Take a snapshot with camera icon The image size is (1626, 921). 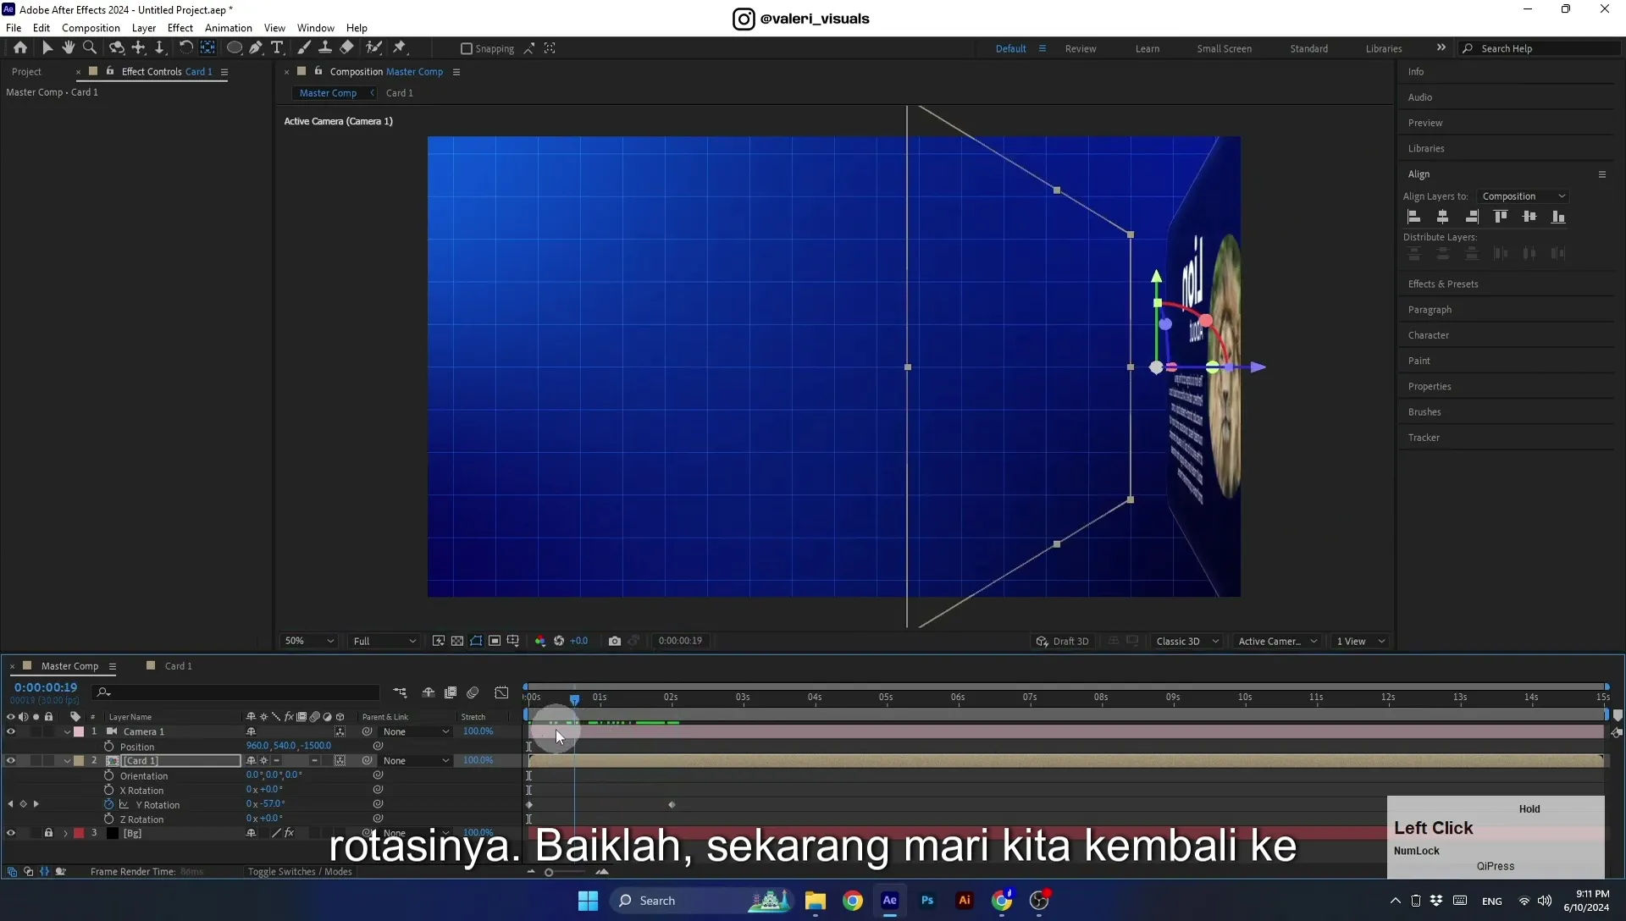point(615,641)
